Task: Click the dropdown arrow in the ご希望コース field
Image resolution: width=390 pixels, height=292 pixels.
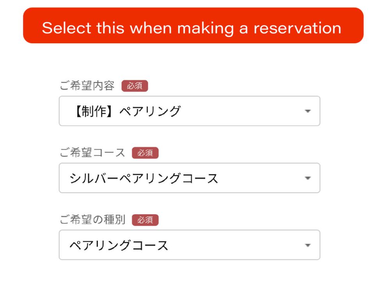Action: click(x=308, y=178)
